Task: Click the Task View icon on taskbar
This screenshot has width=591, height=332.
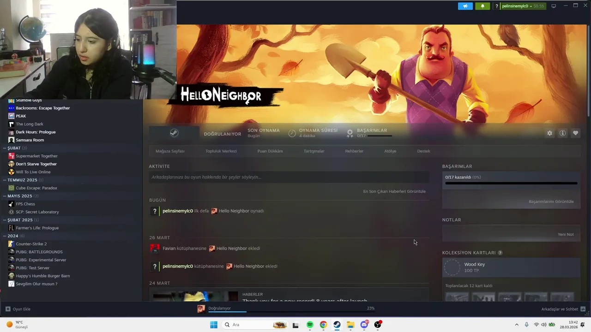Action: tap(295, 325)
